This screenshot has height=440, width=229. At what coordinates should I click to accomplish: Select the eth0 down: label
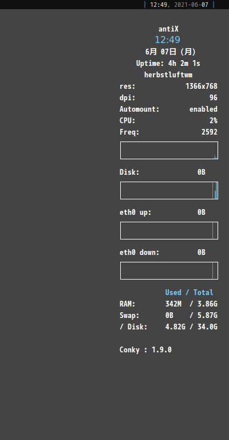coord(139,253)
